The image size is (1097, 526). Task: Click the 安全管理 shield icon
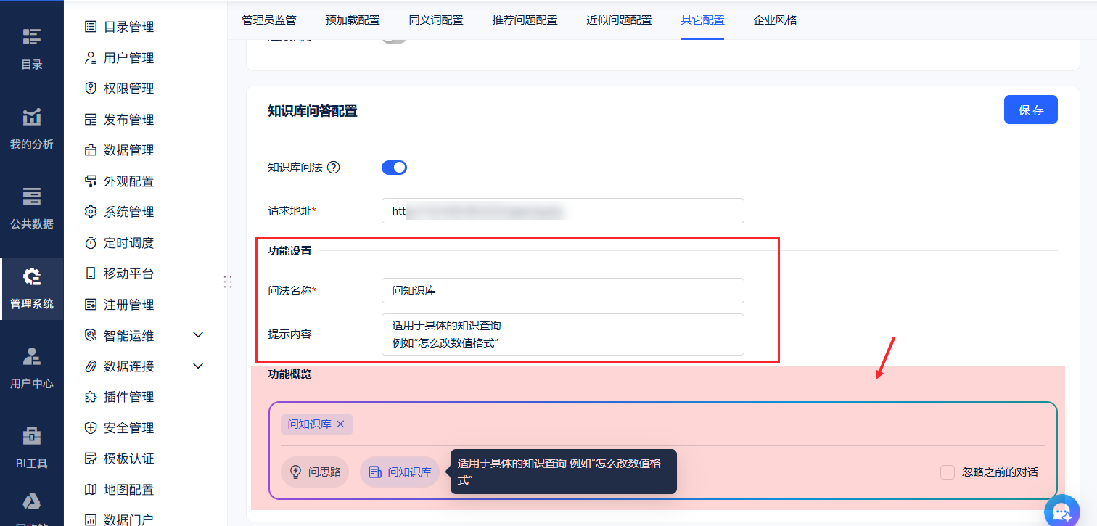91,427
